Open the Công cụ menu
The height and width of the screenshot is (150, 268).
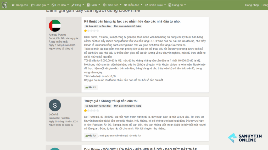click(177, 5)
